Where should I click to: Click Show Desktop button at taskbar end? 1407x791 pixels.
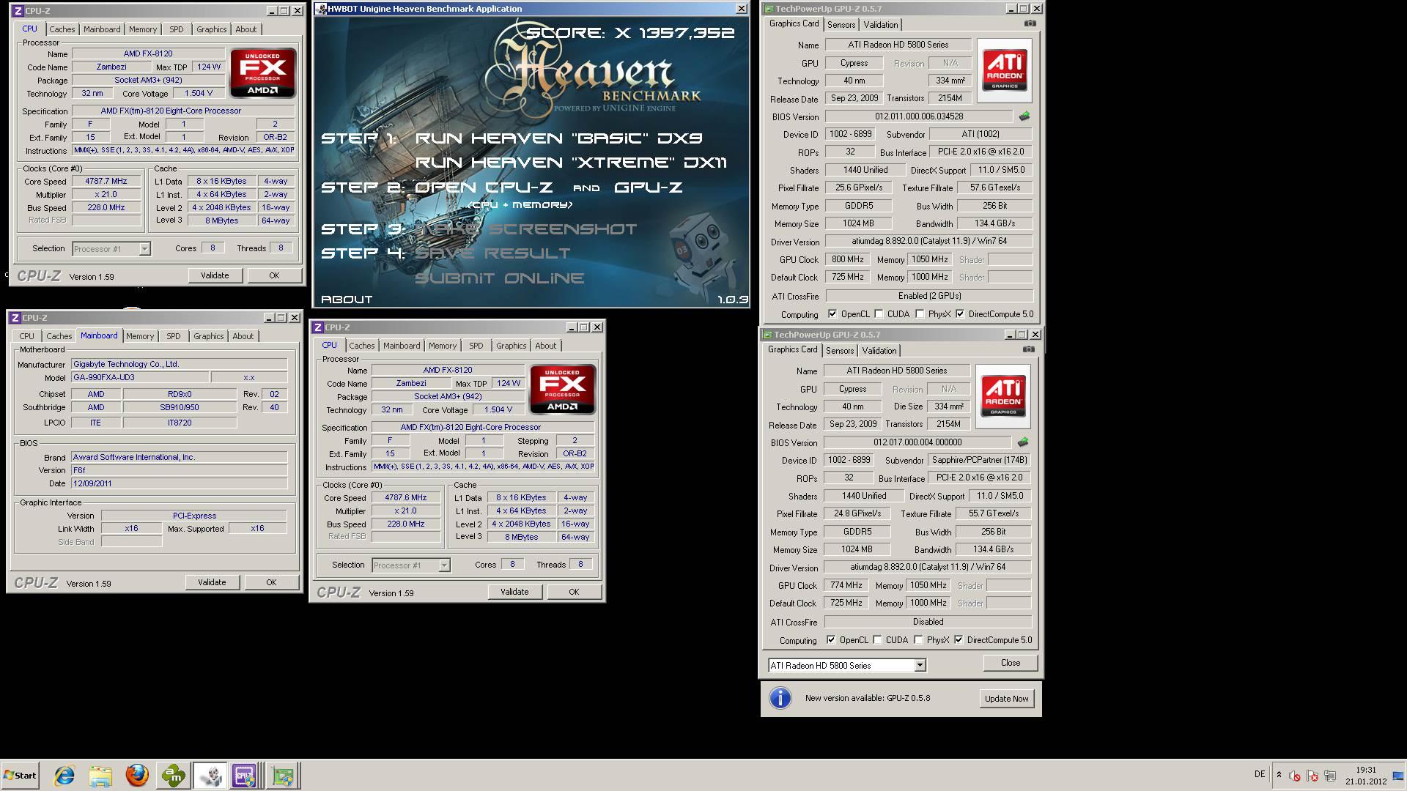tap(1398, 776)
